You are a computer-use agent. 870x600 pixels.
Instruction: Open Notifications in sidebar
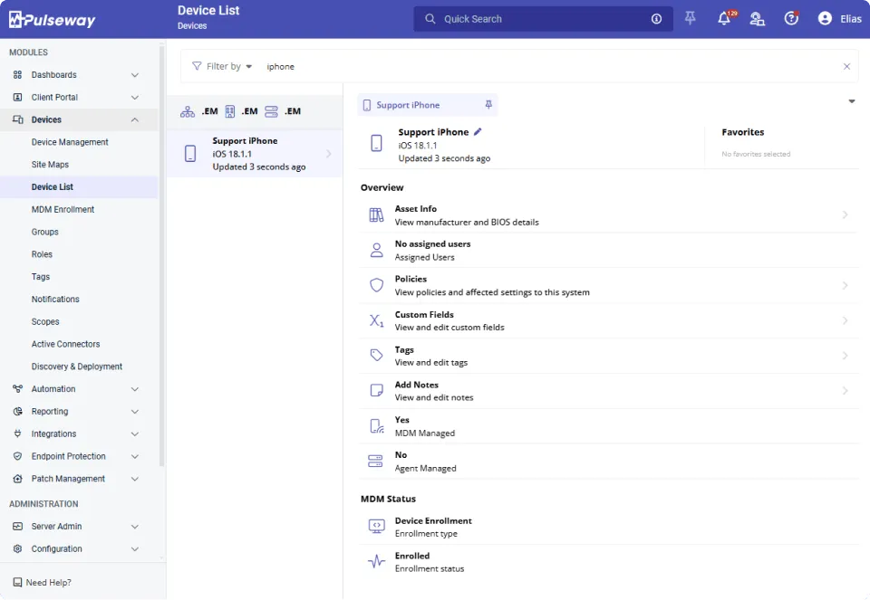click(55, 300)
